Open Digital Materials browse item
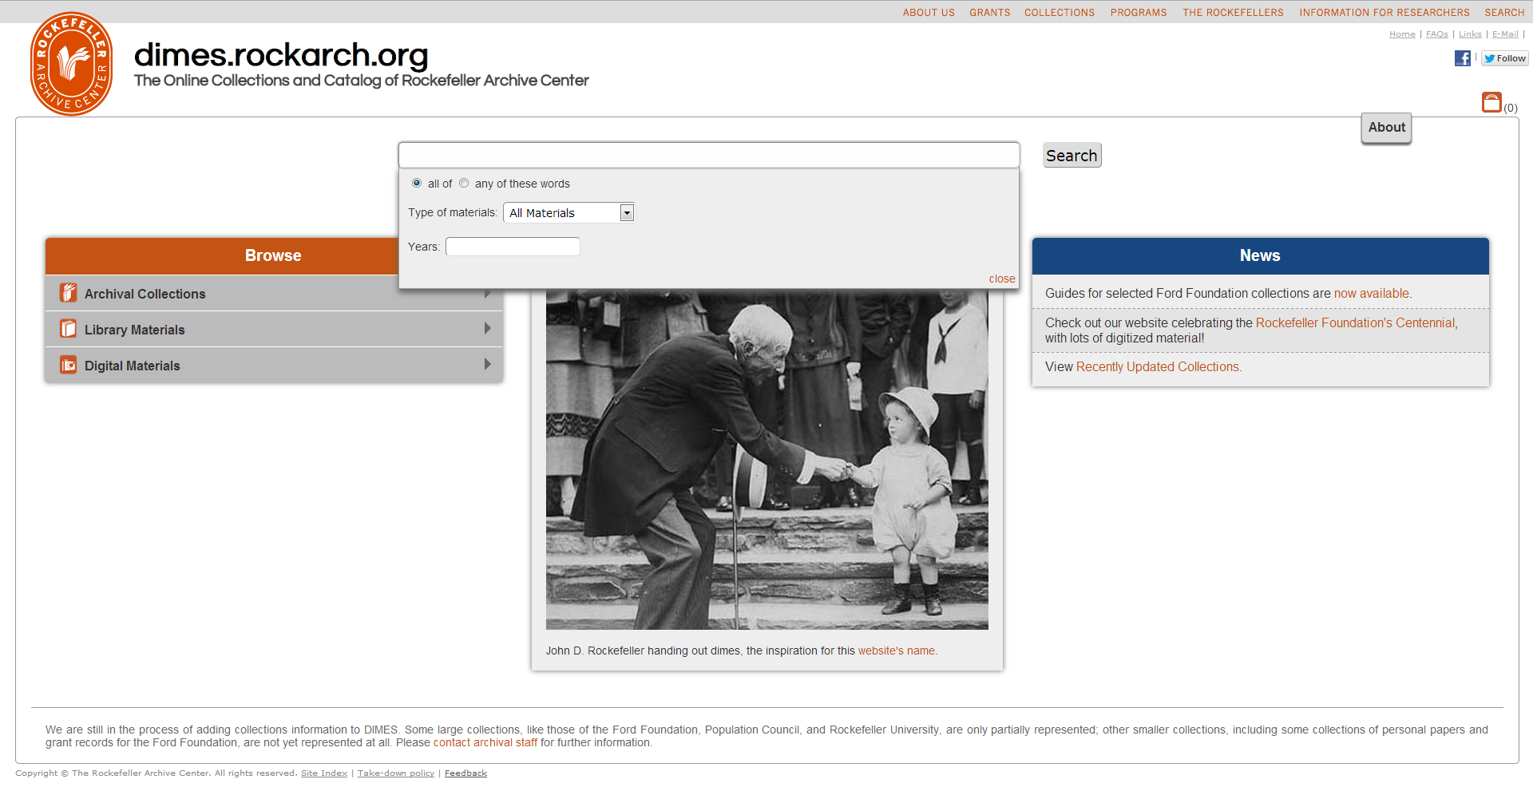Image resolution: width=1533 pixels, height=795 pixels. coord(273,365)
